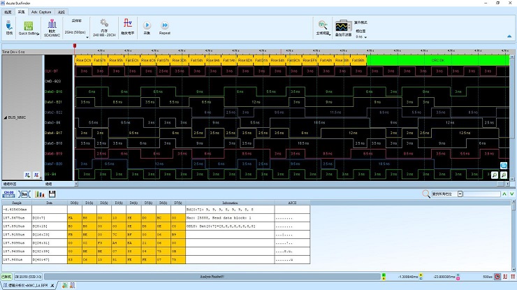The image size is (517, 290).
Task: Switch to the Adv. Capture tab
Action: [x=41, y=12]
